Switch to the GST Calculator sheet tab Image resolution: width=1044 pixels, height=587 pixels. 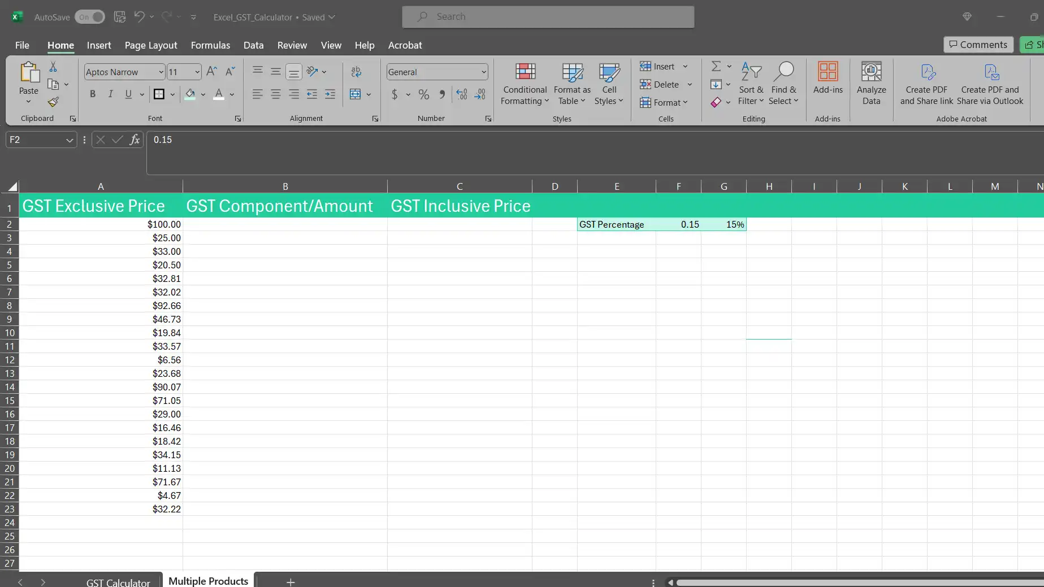click(118, 582)
